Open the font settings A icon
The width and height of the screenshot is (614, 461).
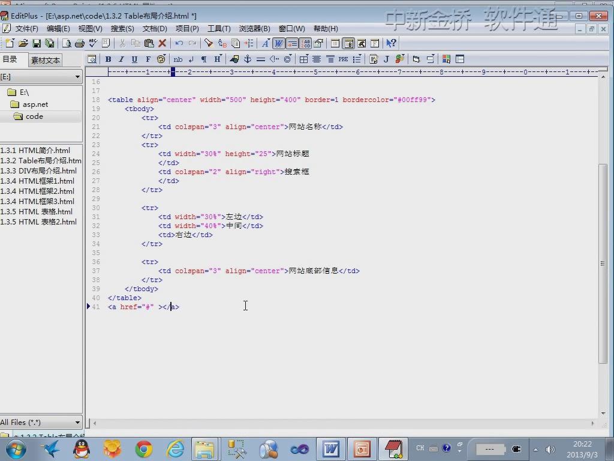point(266,43)
